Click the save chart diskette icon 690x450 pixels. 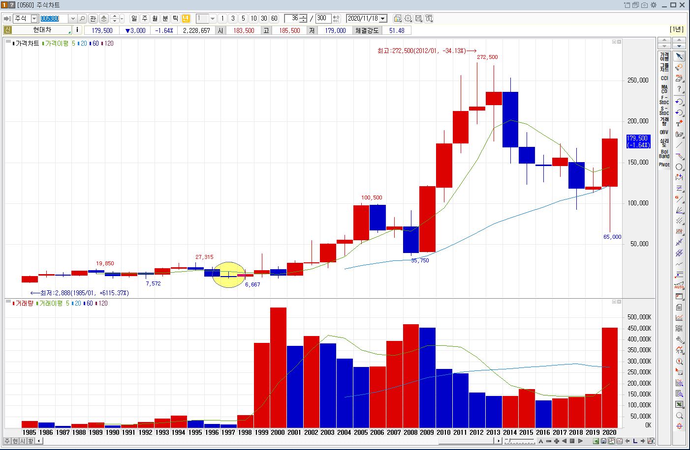click(x=418, y=19)
